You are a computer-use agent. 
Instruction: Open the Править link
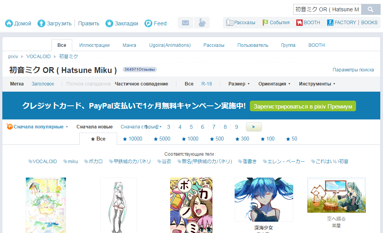(89, 23)
